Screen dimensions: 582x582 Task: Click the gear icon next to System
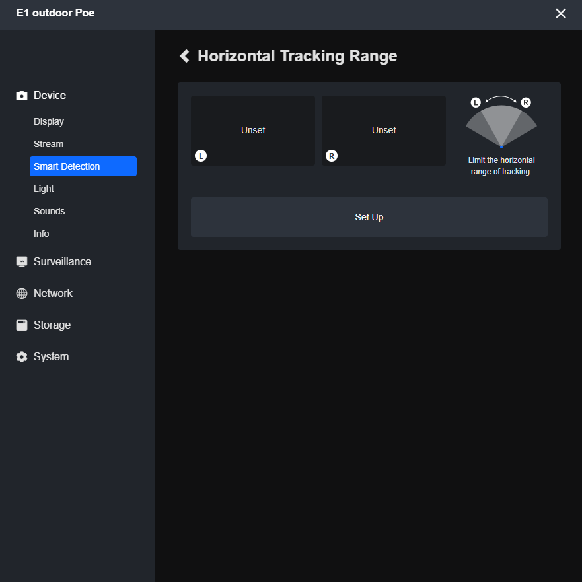tap(22, 357)
